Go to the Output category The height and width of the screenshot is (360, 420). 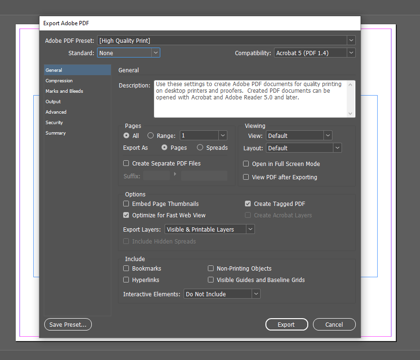pos(78,101)
